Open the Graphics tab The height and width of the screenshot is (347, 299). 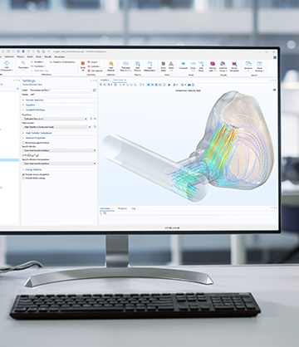[105, 80]
